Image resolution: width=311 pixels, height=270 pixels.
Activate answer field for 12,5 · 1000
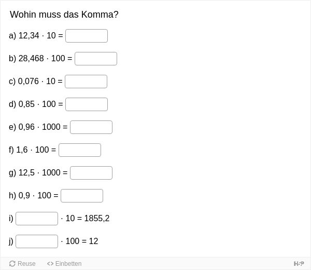point(91,173)
